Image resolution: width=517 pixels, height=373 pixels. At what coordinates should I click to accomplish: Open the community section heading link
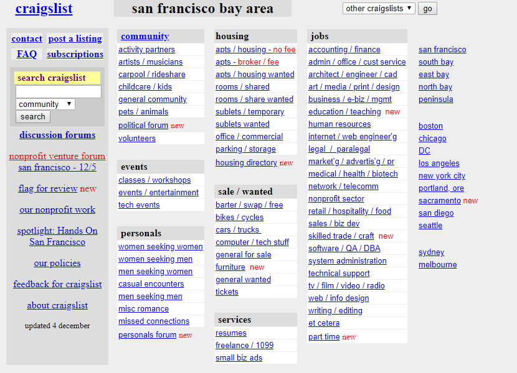(145, 36)
